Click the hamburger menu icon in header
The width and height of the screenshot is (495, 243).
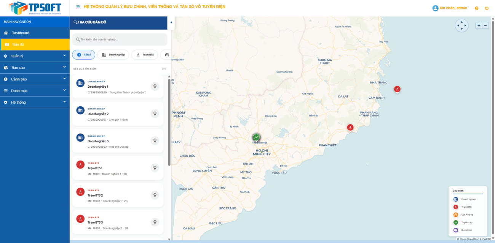click(78, 7)
